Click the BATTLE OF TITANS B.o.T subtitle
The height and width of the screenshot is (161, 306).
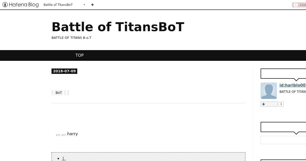pyautogui.click(x=71, y=38)
